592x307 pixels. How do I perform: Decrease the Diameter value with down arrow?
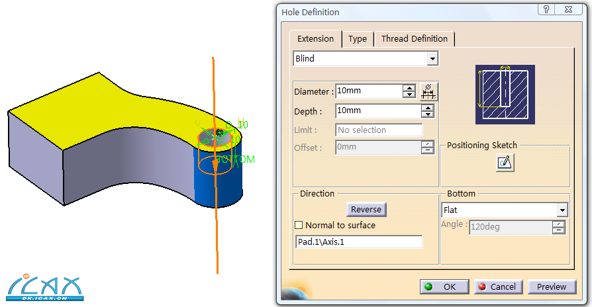point(409,95)
